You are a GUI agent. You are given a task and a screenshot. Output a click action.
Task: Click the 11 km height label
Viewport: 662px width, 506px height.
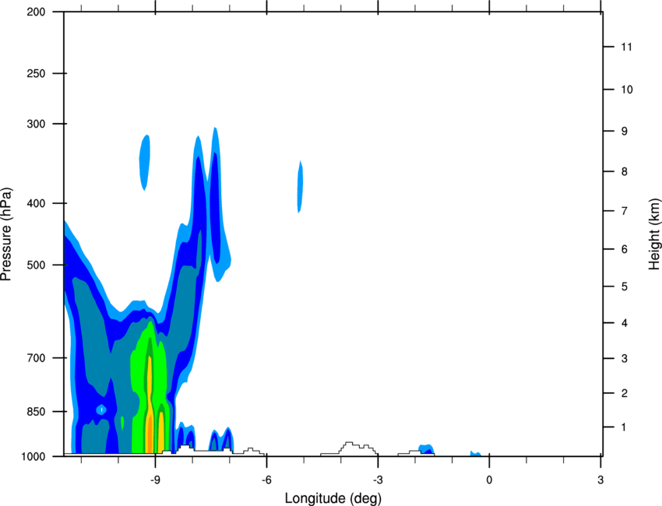coord(626,47)
